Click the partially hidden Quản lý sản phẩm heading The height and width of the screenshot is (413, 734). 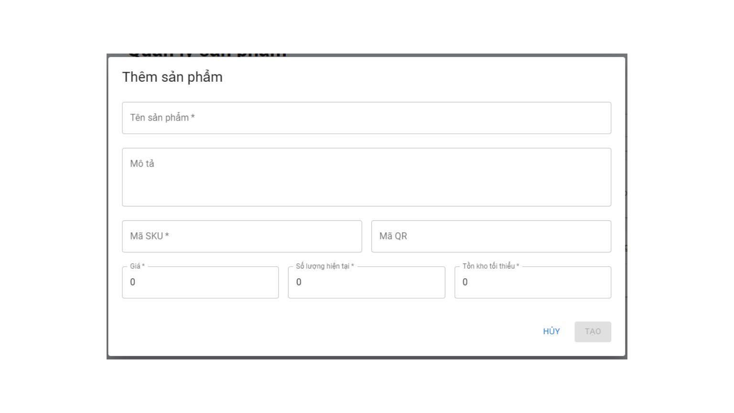[x=207, y=55]
